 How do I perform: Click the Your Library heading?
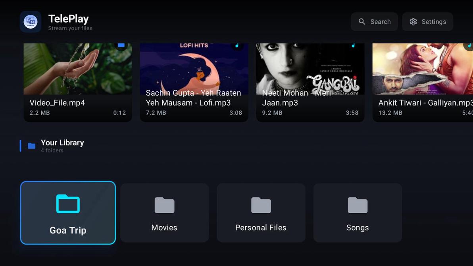[x=62, y=143]
